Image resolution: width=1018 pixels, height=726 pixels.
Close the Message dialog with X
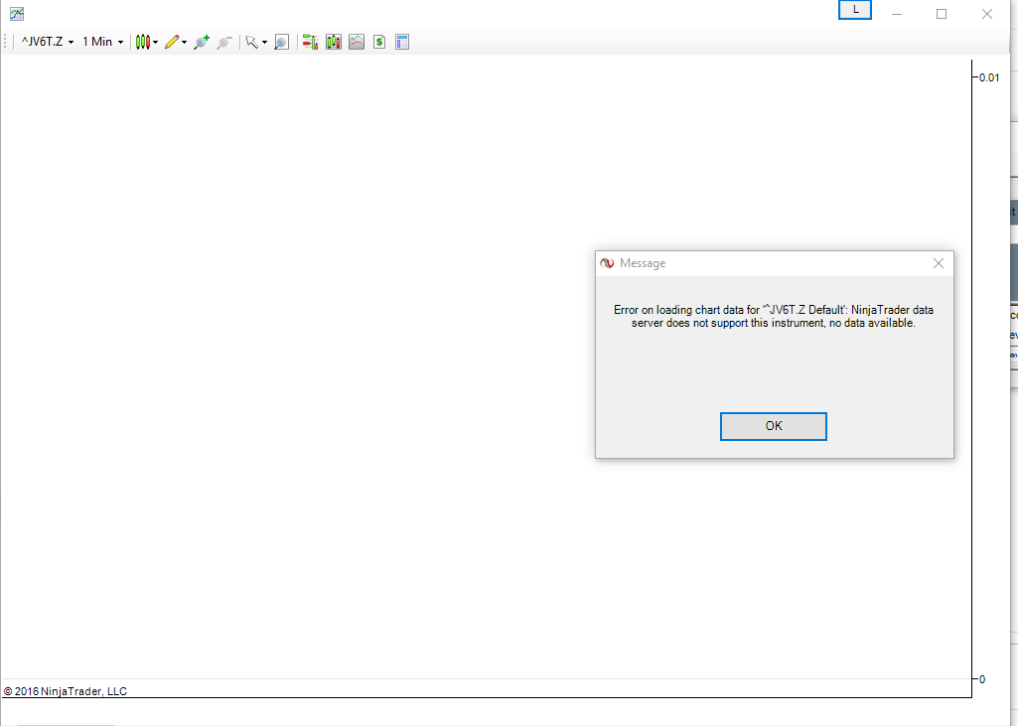939,263
